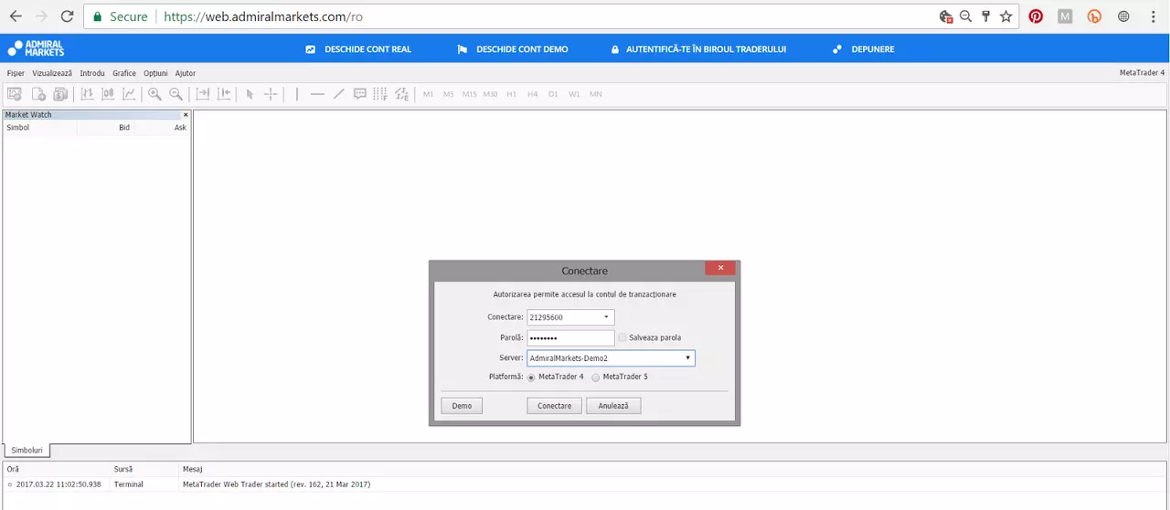This screenshot has height=510, width=1170.
Task: Toggle the chart auto-scroll icon
Action: (x=203, y=93)
